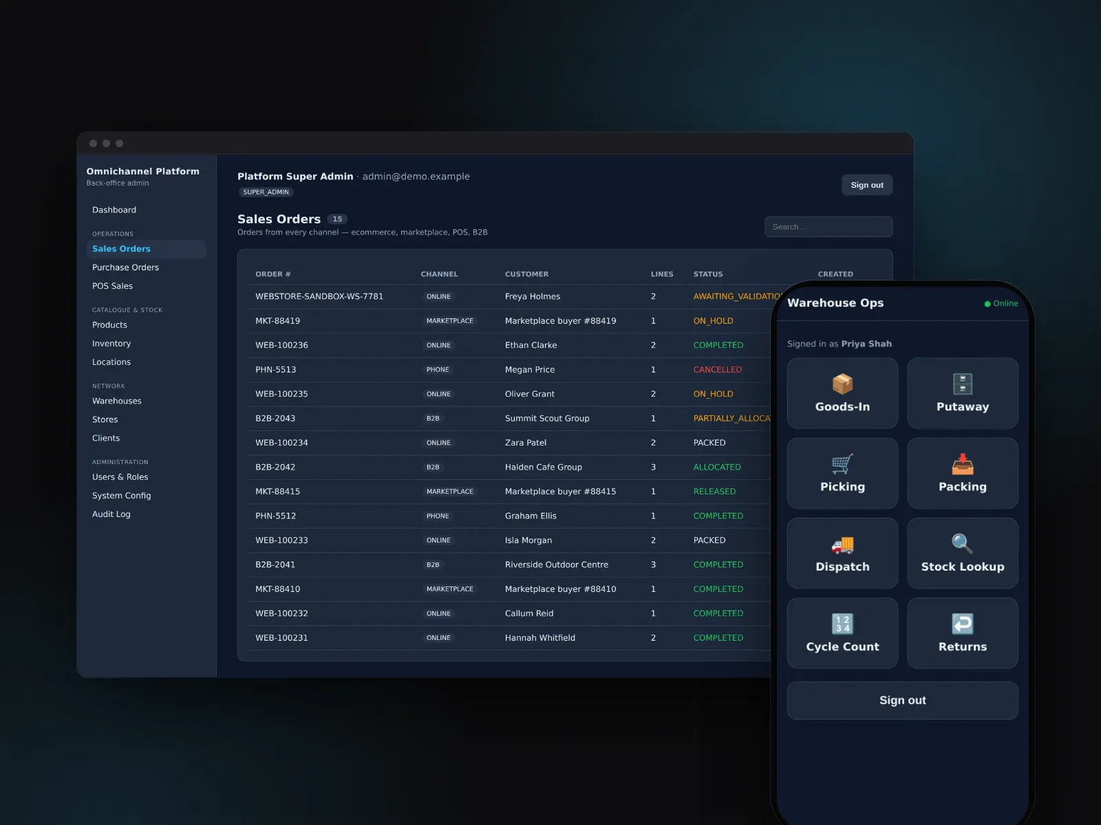Viewport: 1101px width, 825px height.
Task: Navigate to Inventory
Action: (x=111, y=344)
